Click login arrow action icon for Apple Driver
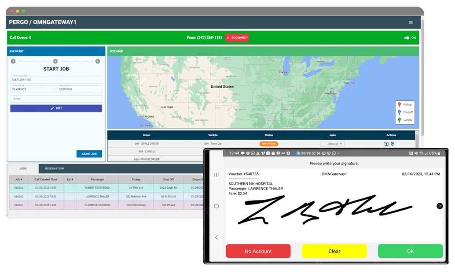This screenshot has height=275, width=455. pyautogui.click(x=386, y=144)
